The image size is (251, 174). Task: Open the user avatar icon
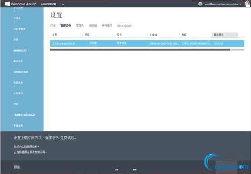[247, 4]
